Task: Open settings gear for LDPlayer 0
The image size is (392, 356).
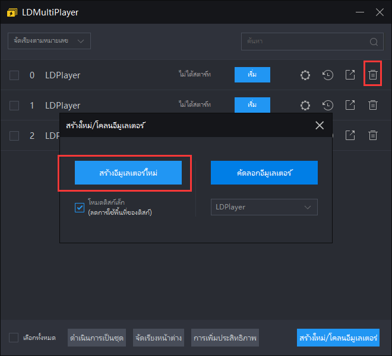Action: point(305,75)
